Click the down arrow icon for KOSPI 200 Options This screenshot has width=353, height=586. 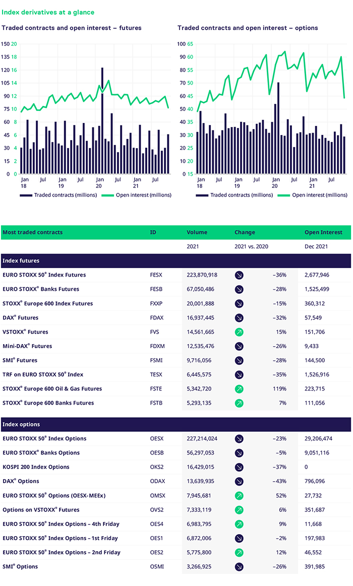point(239,467)
